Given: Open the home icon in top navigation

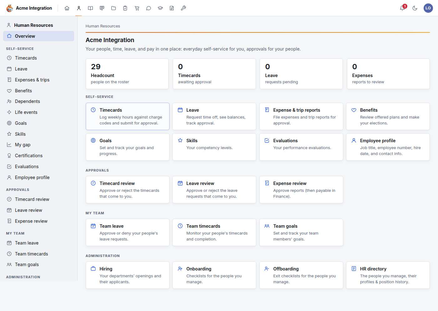Looking at the screenshot, I should point(67,8).
